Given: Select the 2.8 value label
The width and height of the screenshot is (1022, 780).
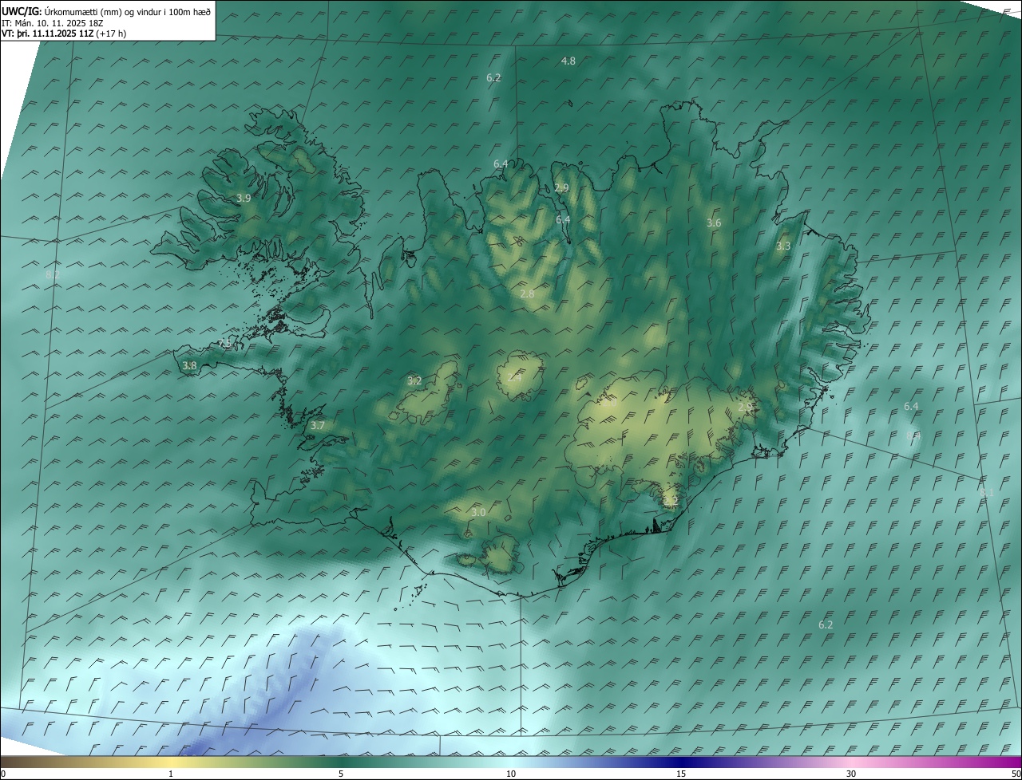Looking at the screenshot, I should point(527,293).
